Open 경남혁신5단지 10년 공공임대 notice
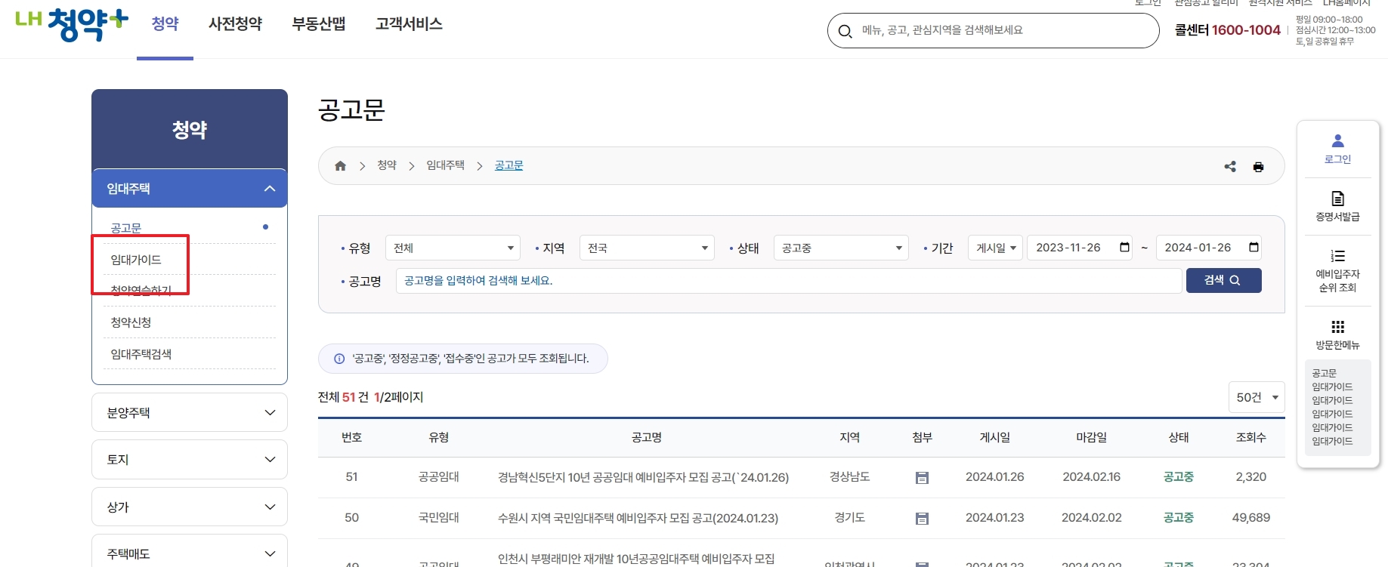This screenshot has width=1388, height=567. click(x=643, y=477)
